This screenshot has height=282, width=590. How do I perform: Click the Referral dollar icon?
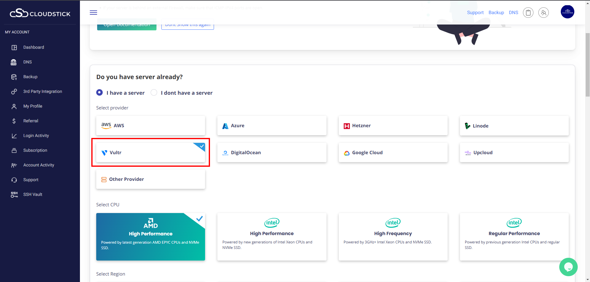pos(14,121)
